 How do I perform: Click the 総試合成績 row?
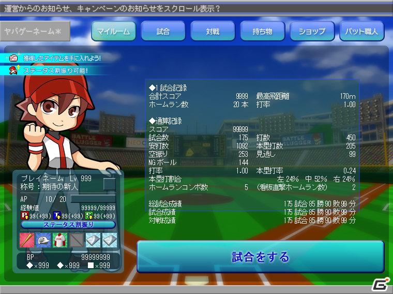tap(252, 204)
